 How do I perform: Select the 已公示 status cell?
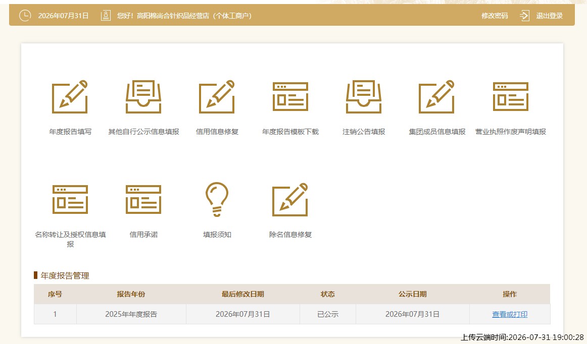coord(327,314)
